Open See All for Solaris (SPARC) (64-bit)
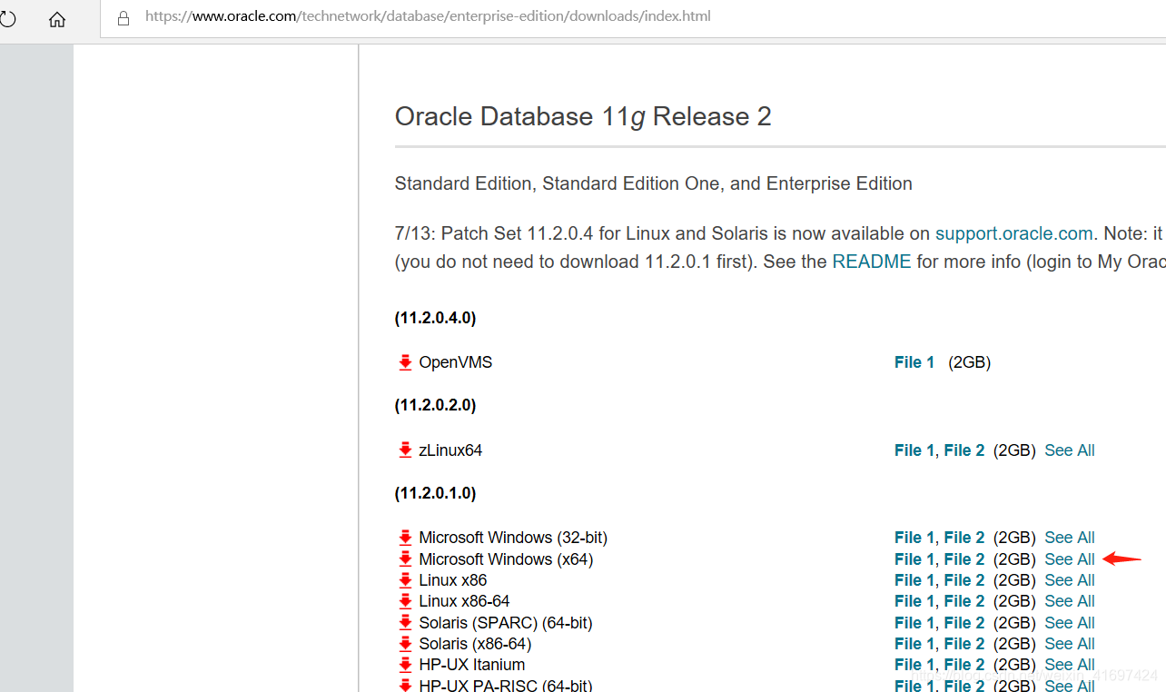 pos(1070,623)
